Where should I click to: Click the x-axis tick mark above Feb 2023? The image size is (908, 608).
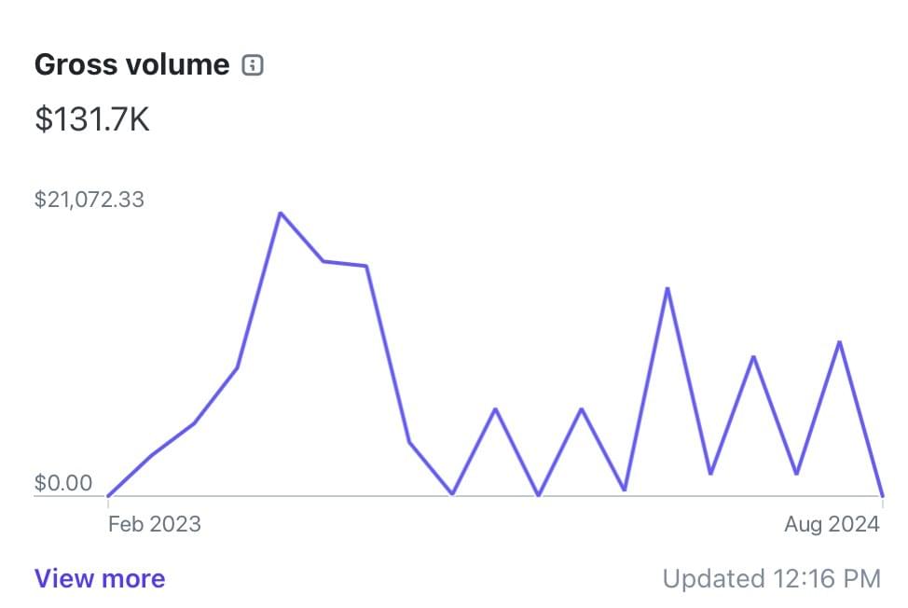[108, 502]
